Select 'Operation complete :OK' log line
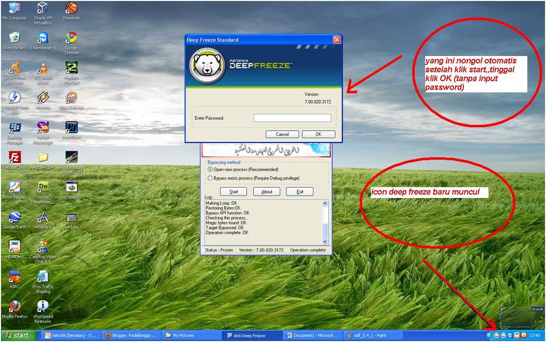The width and height of the screenshot is (546, 342). coord(227,232)
